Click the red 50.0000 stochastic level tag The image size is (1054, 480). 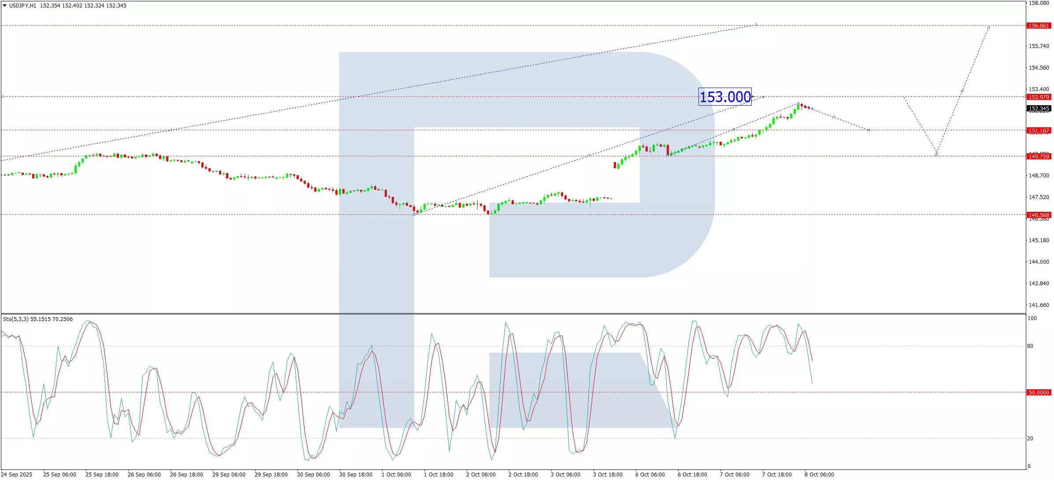(x=1039, y=393)
